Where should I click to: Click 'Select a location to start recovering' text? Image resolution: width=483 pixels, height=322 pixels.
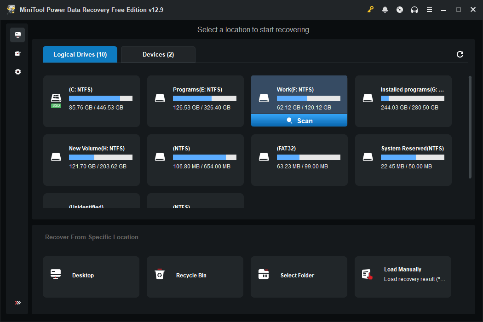coord(253,29)
